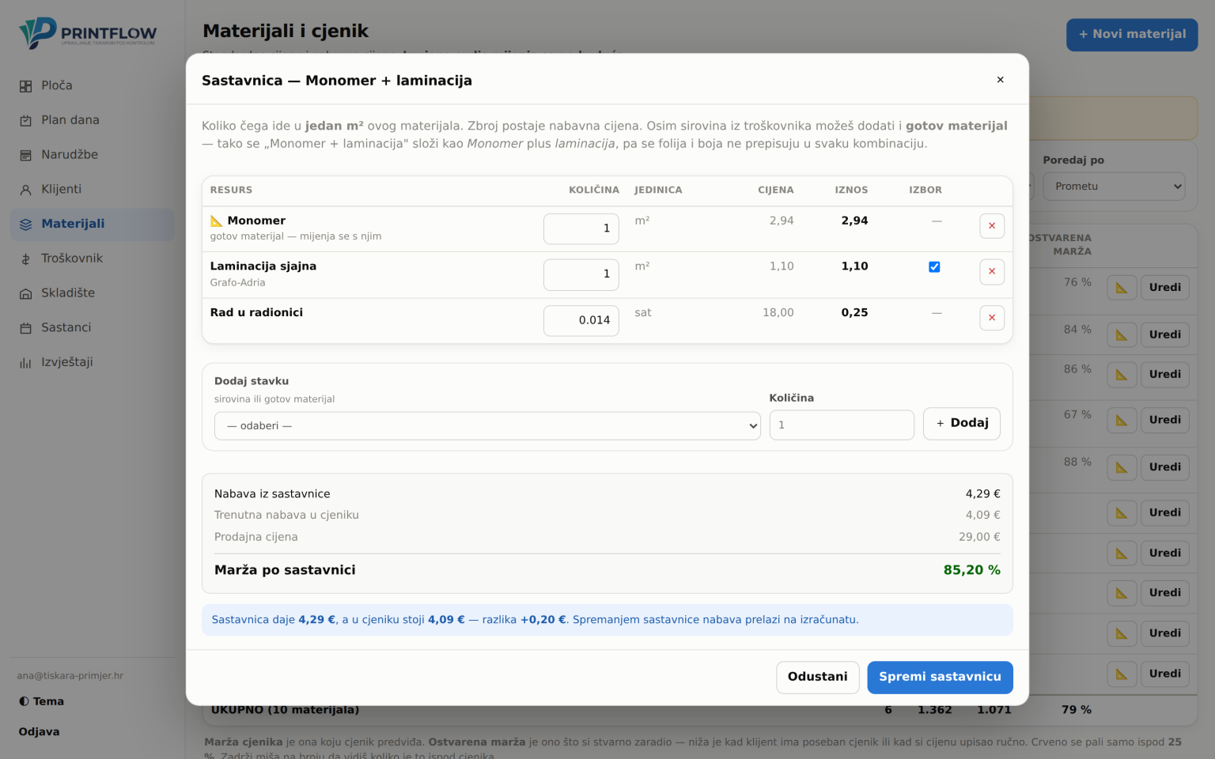This screenshot has width=1215, height=759.
Task: Open Narudžbe in the sidebar
Action: coord(92,155)
